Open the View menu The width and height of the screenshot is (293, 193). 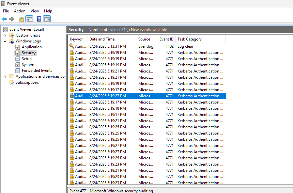(x=35, y=11)
